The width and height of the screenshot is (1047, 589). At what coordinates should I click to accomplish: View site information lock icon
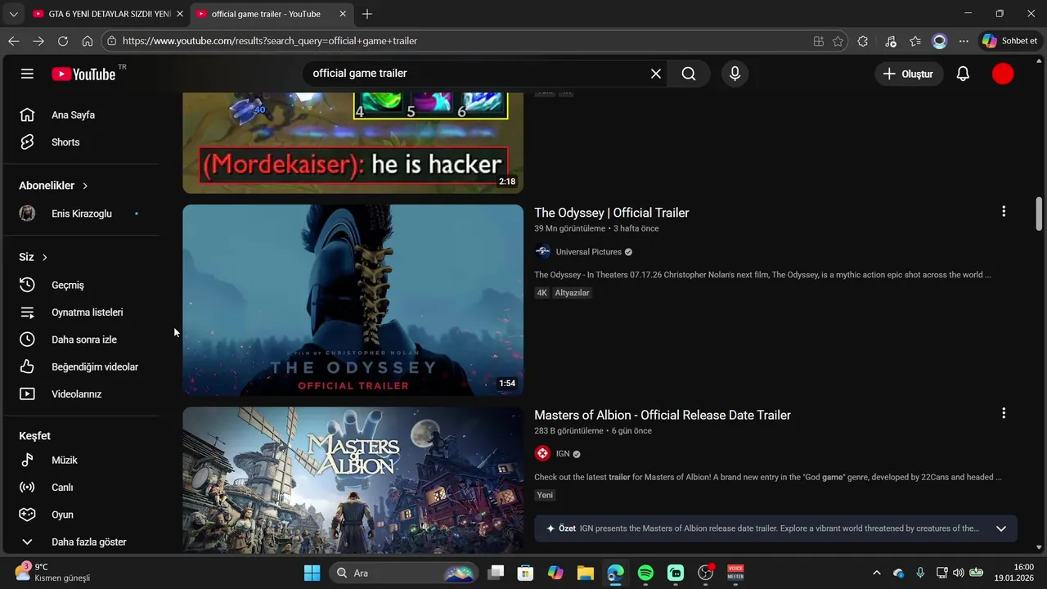tap(111, 41)
